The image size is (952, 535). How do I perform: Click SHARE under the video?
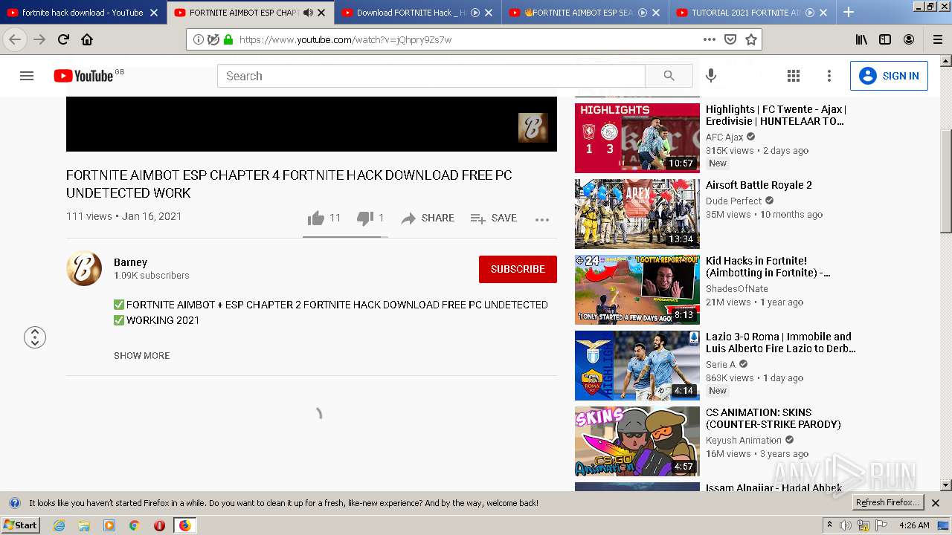coord(428,218)
